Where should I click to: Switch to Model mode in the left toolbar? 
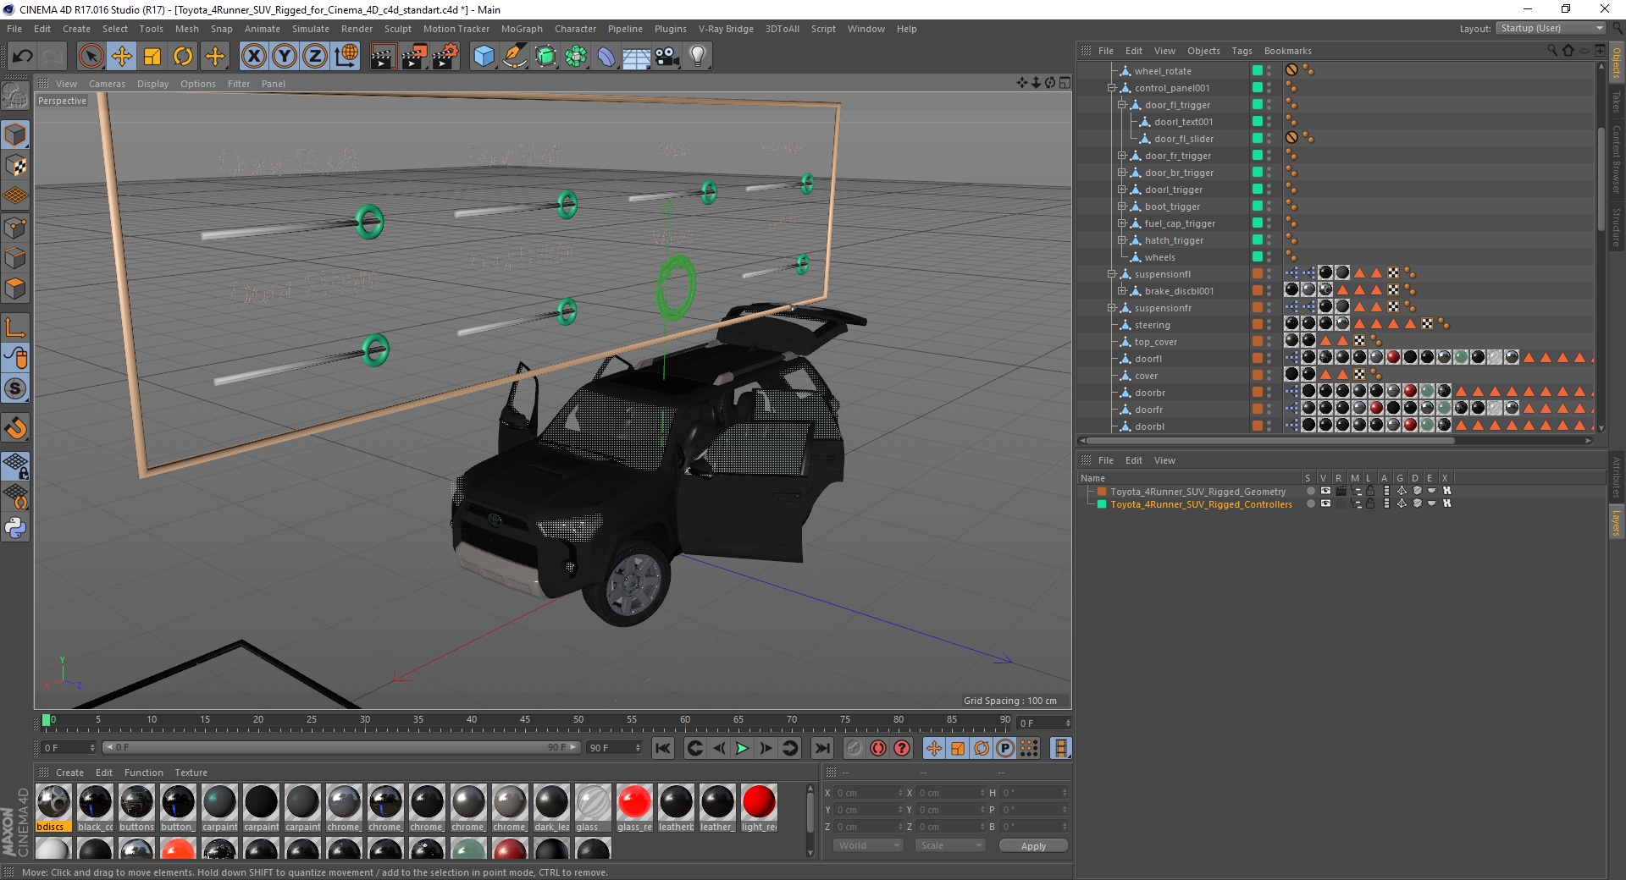[x=15, y=135]
